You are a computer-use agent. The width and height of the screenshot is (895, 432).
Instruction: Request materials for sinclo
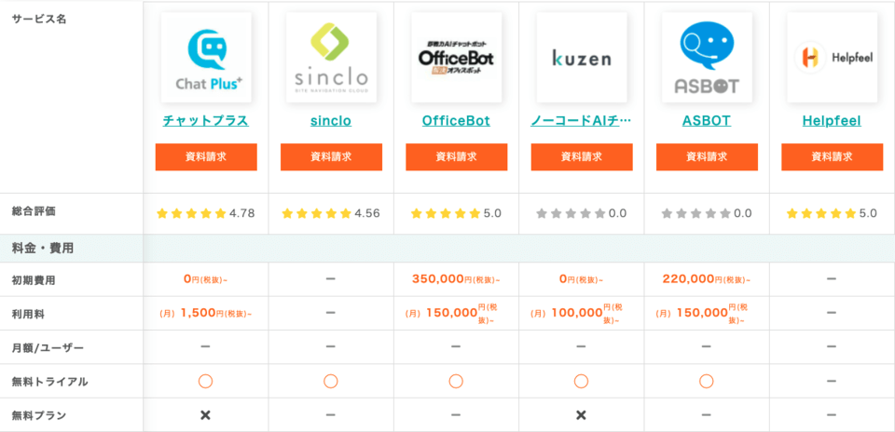(331, 156)
